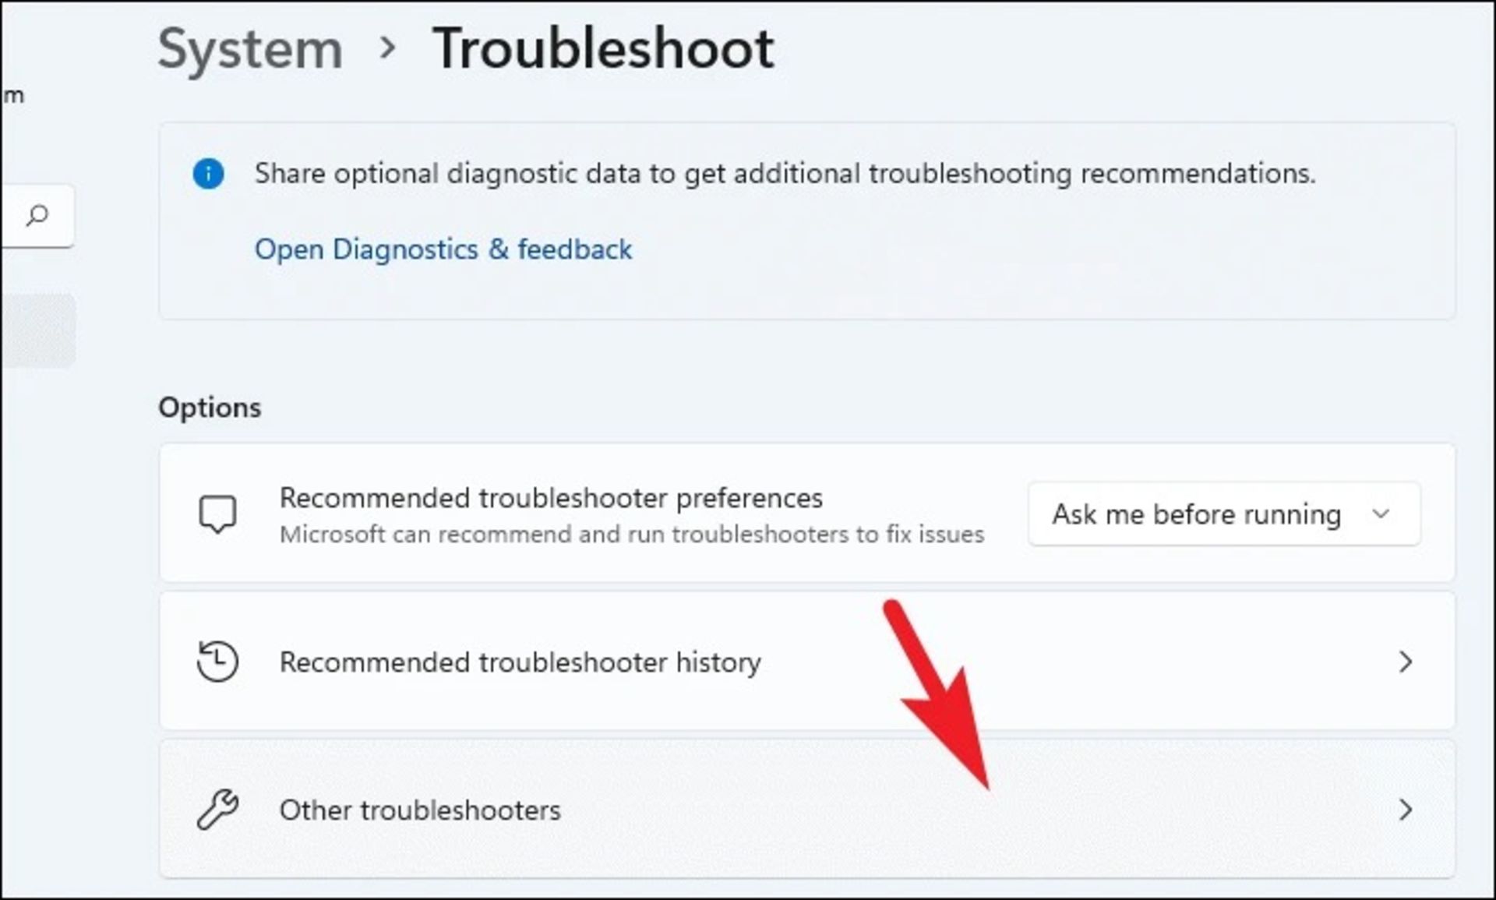Click the down chevron in the preferences dropdown
This screenshot has width=1496, height=900.
click(1381, 514)
